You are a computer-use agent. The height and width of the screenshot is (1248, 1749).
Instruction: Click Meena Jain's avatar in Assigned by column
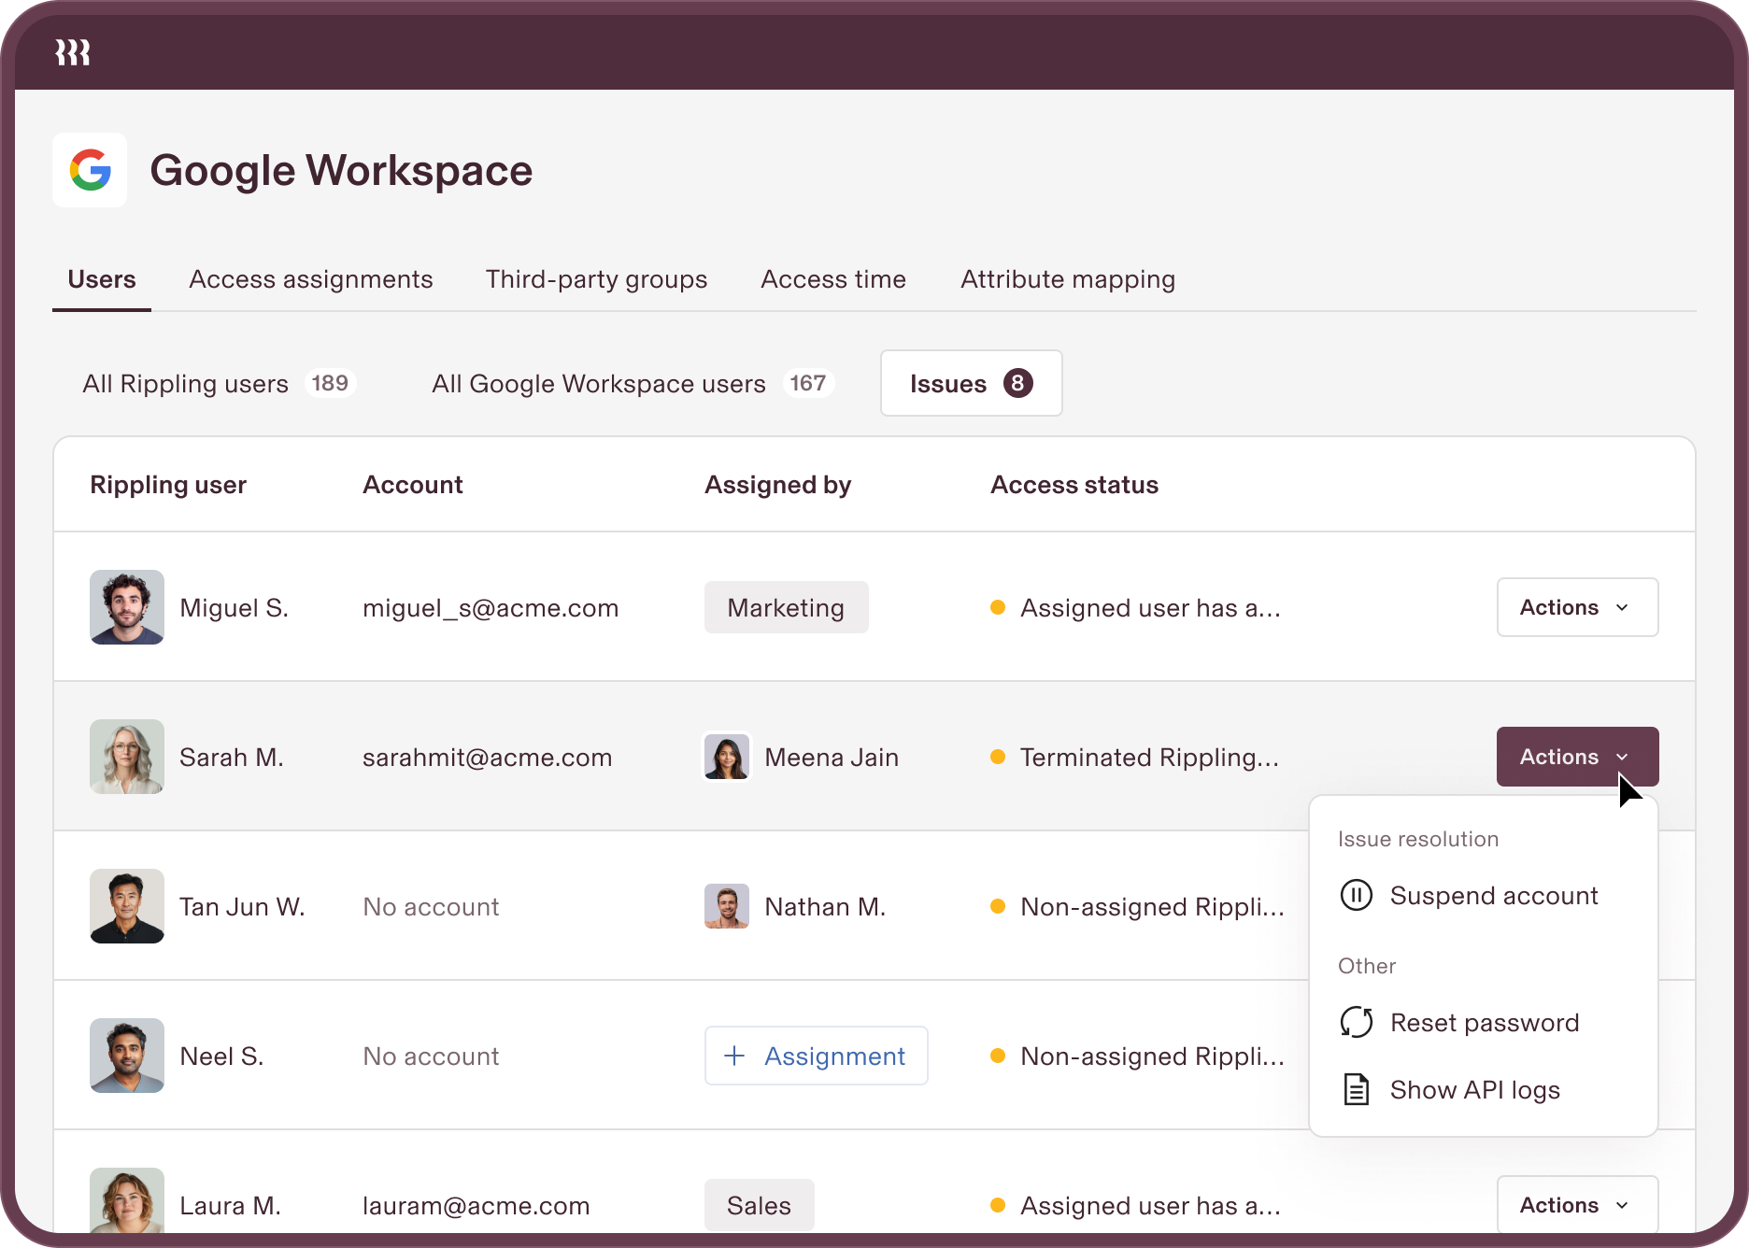click(x=726, y=757)
